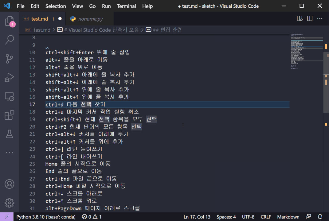Change end of line sequence CRLF
Viewport: 329px width, 221px height.
pyautogui.click(x=266, y=217)
